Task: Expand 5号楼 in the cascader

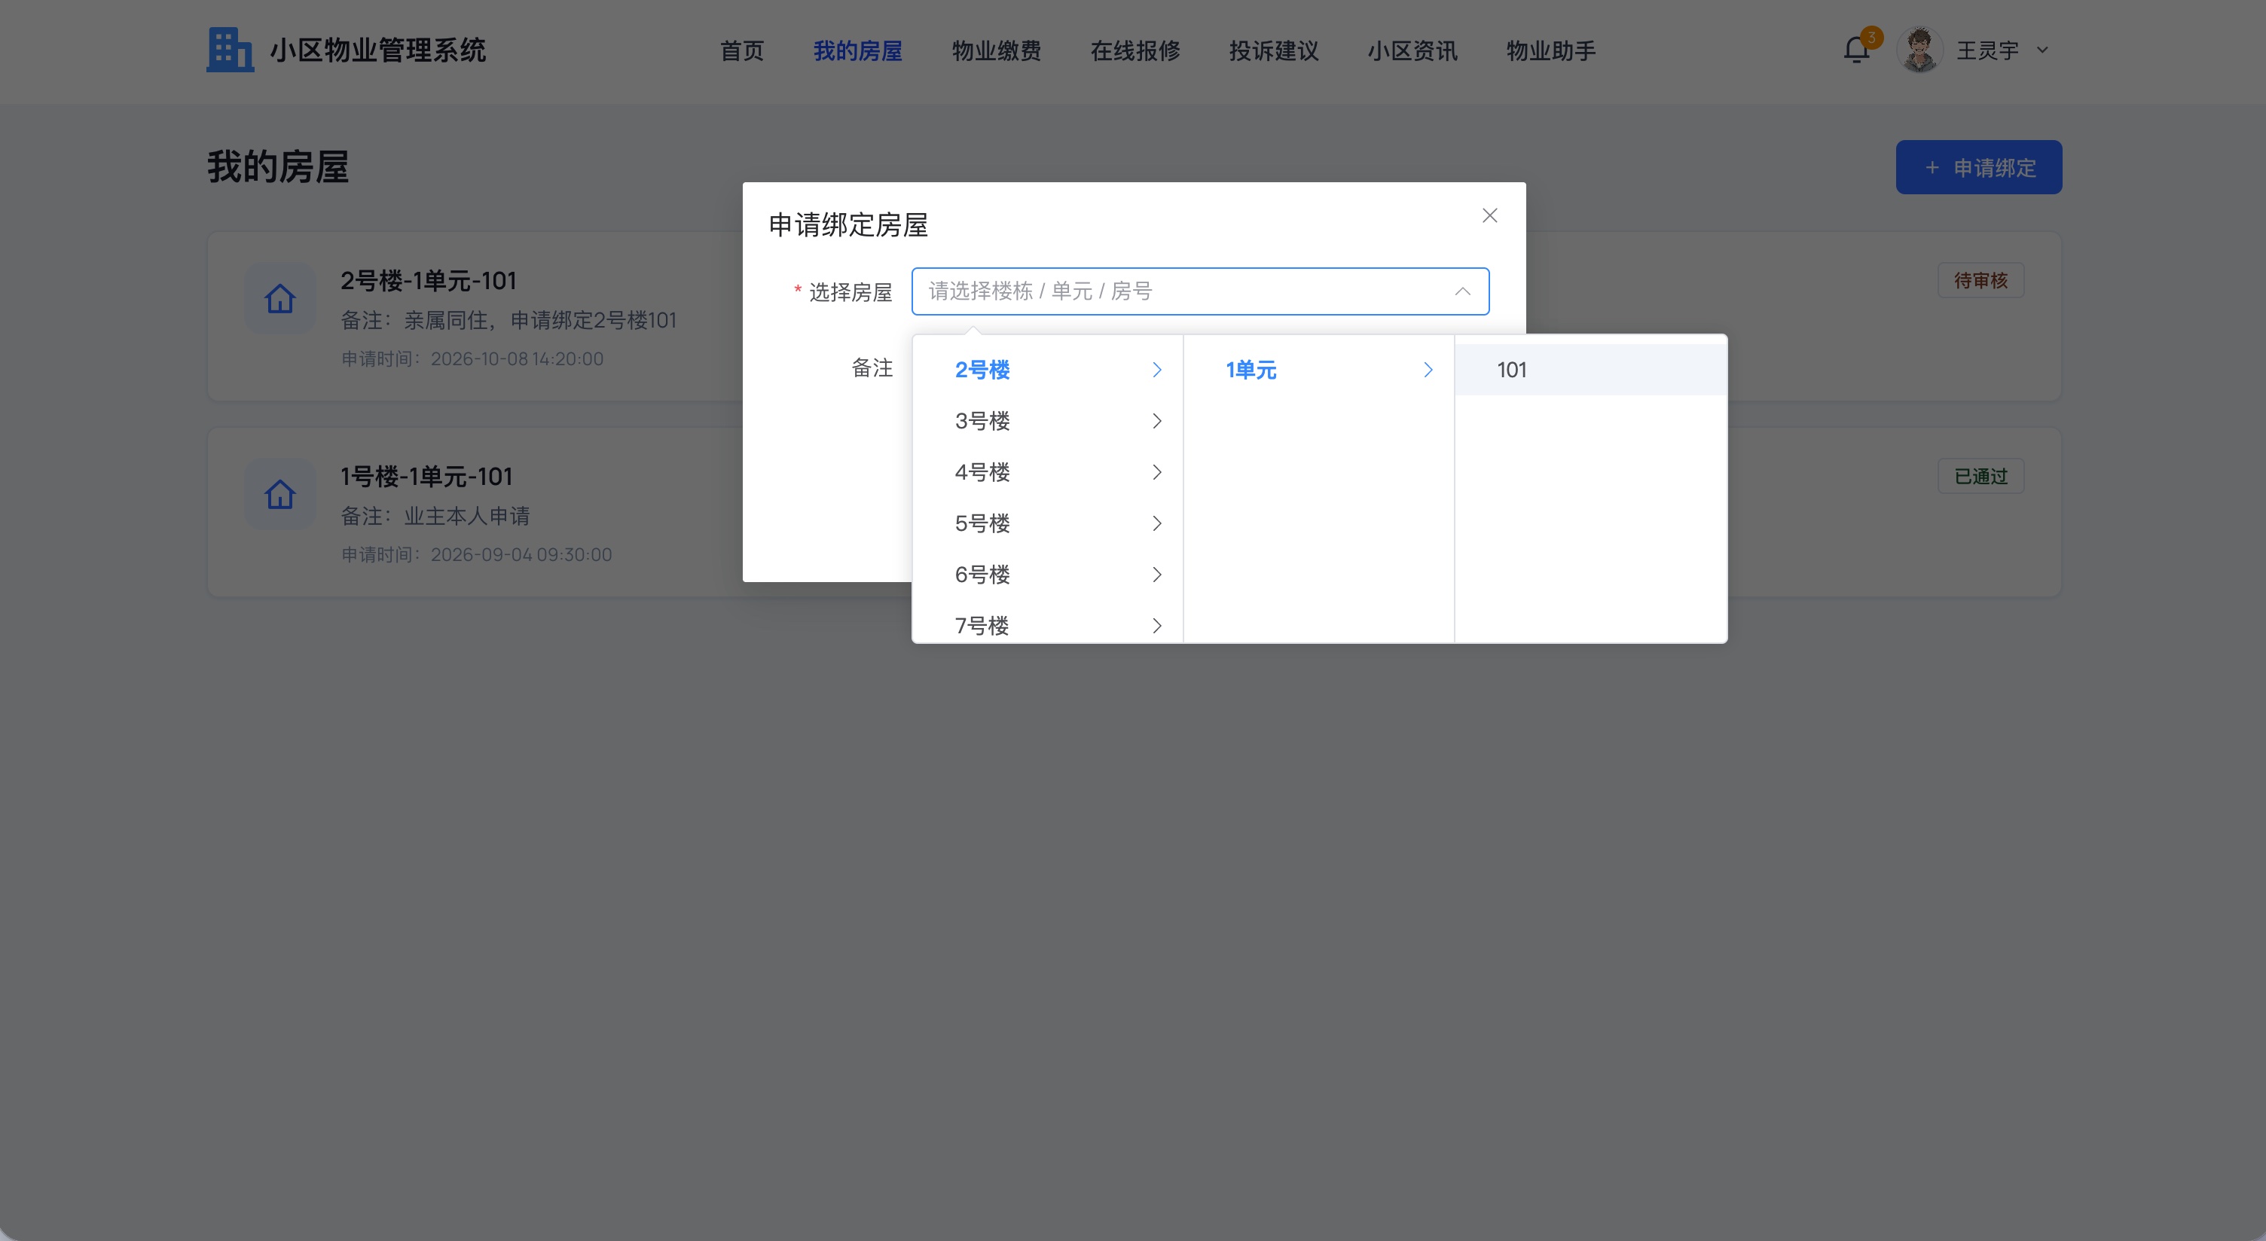Action: coord(1047,523)
